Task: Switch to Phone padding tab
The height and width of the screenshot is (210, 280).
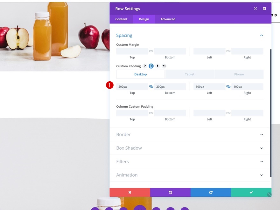Action: pyautogui.click(x=239, y=74)
